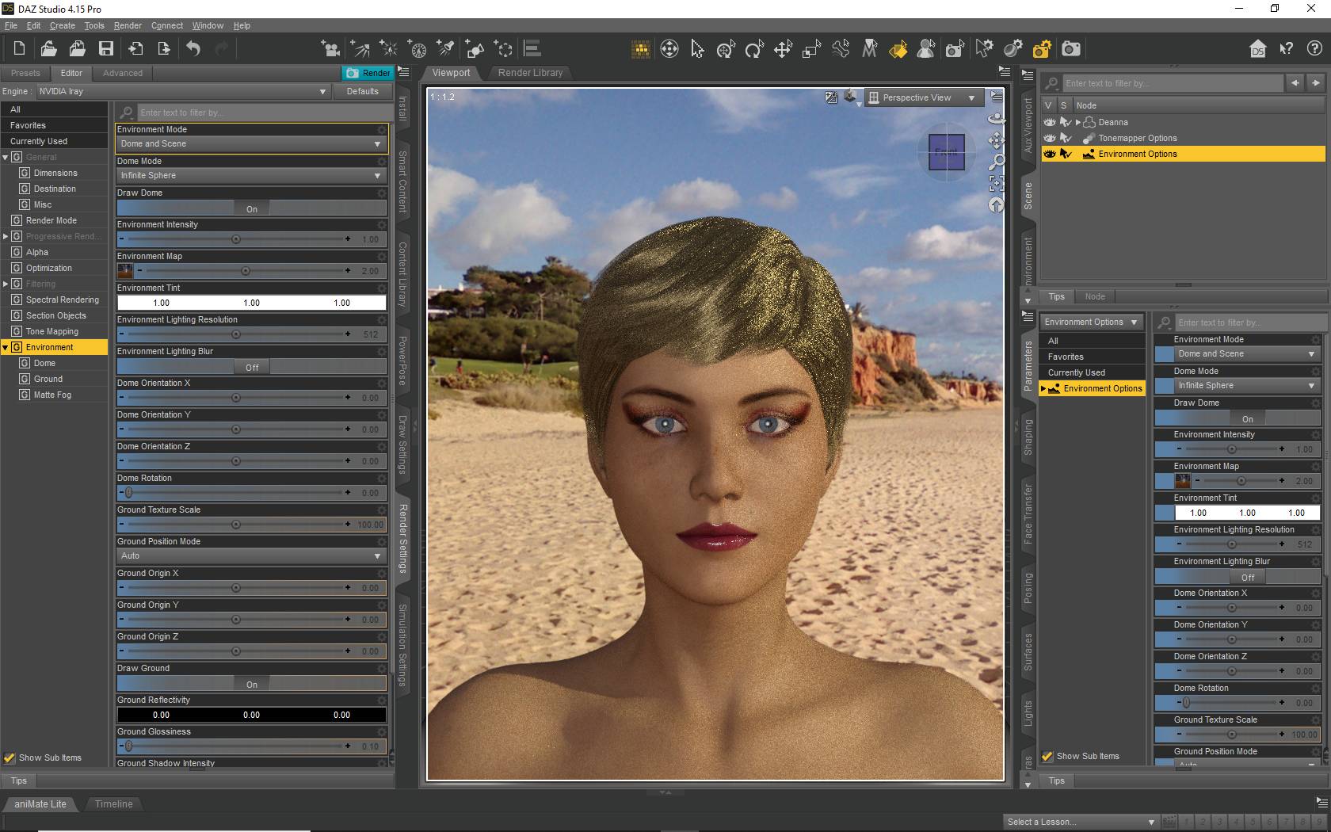
Task: Toggle Show Sub Items in Parameters pane
Action: click(x=1047, y=756)
